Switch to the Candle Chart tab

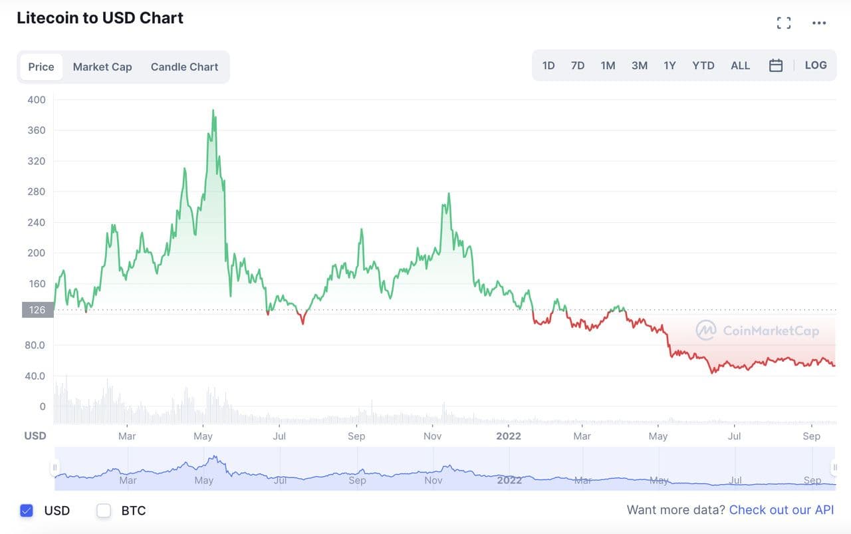tap(184, 67)
